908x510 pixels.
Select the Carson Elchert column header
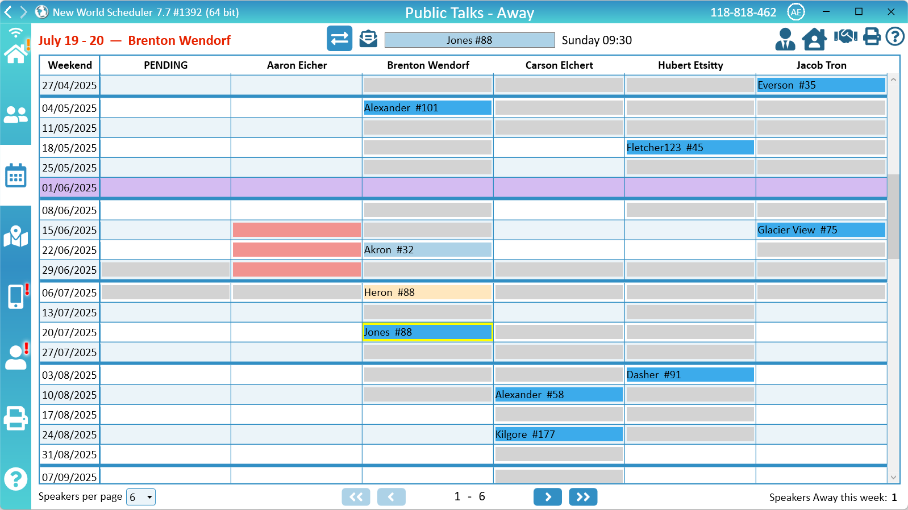(559, 65)
